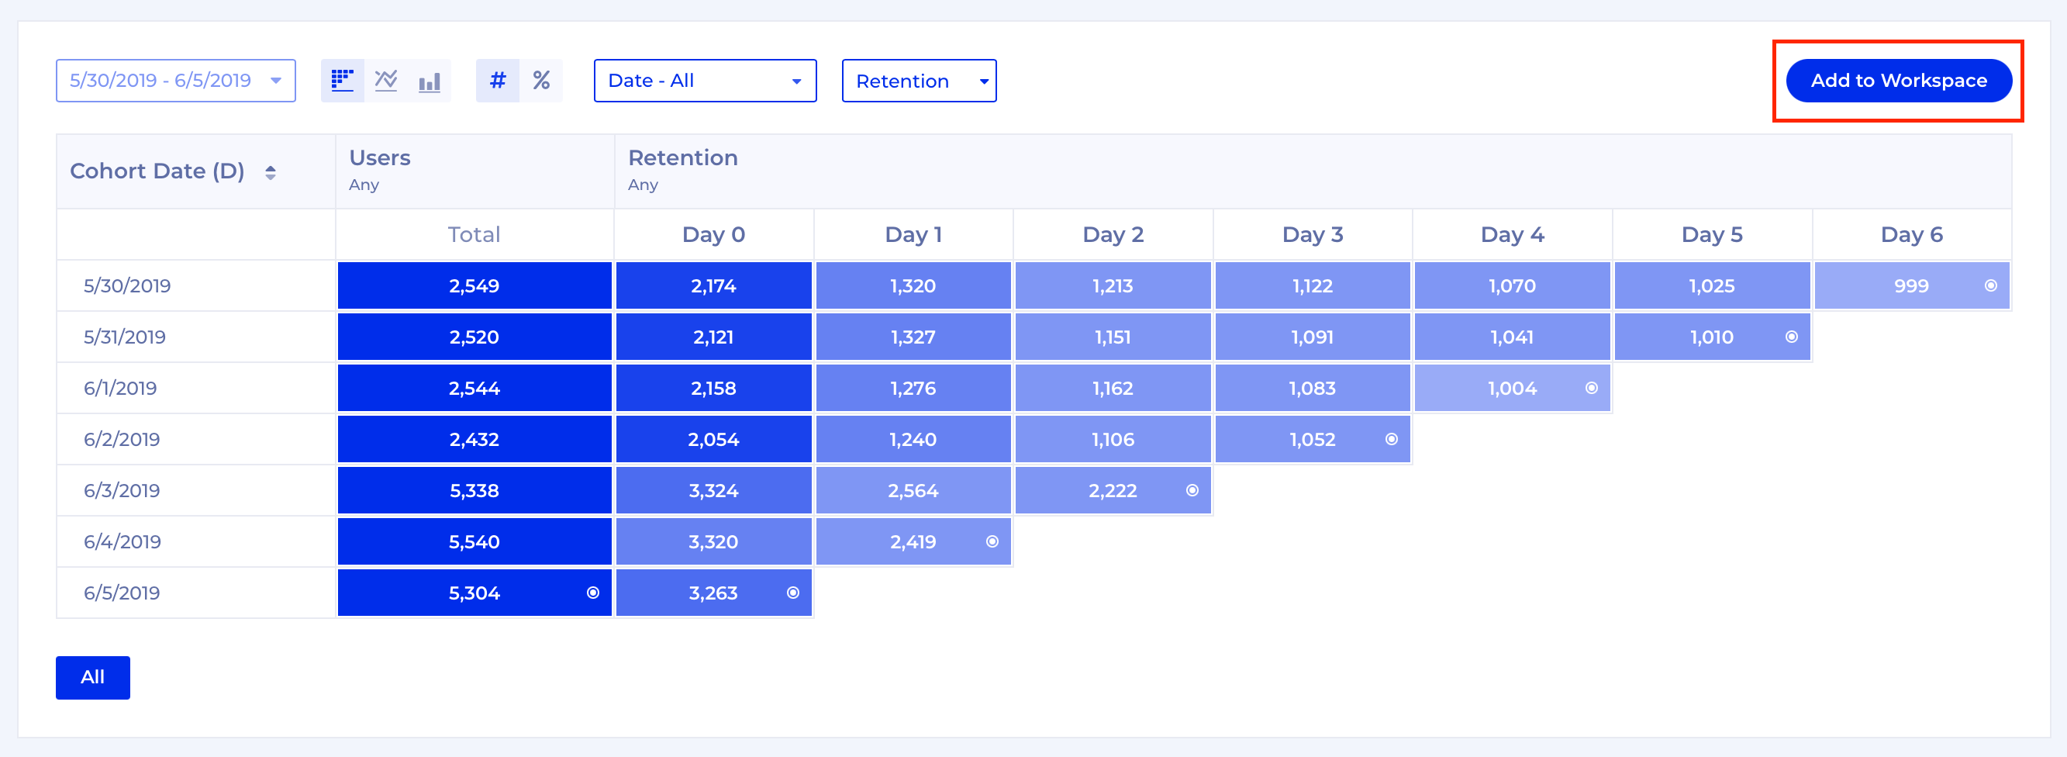Select the 5/30/2019 Total cell showing 2,549

coord(474,285)
